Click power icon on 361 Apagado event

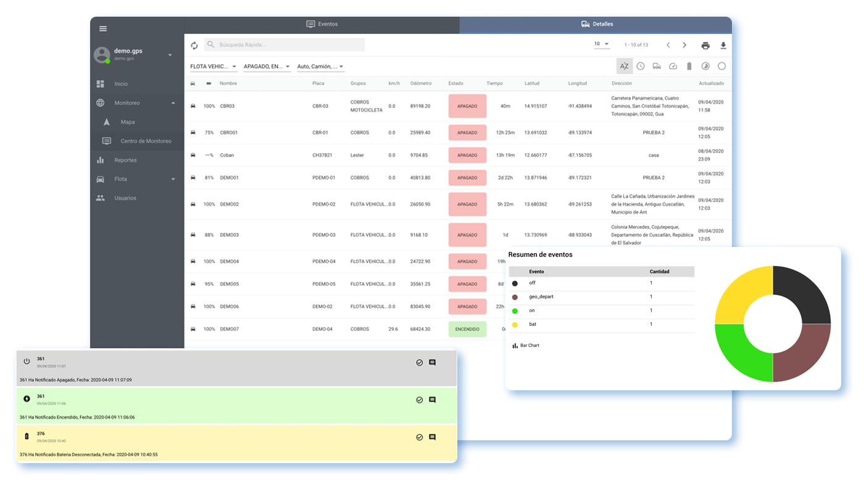click(x=27, y=361)
